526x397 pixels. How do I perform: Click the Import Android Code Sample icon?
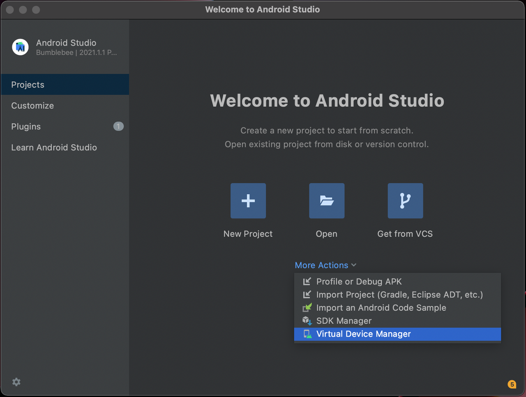(x=307, y=308)
